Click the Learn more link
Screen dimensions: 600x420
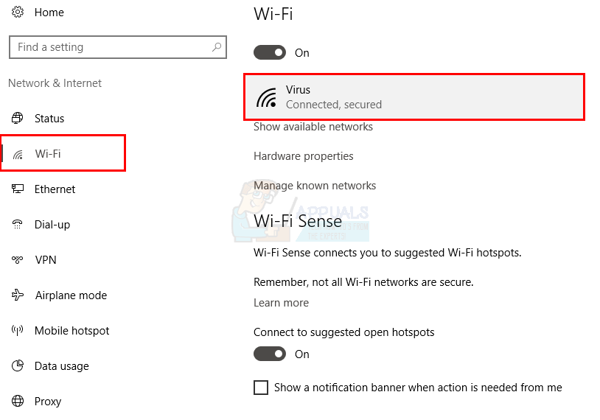pyautogui.click(x=281, y=303)
